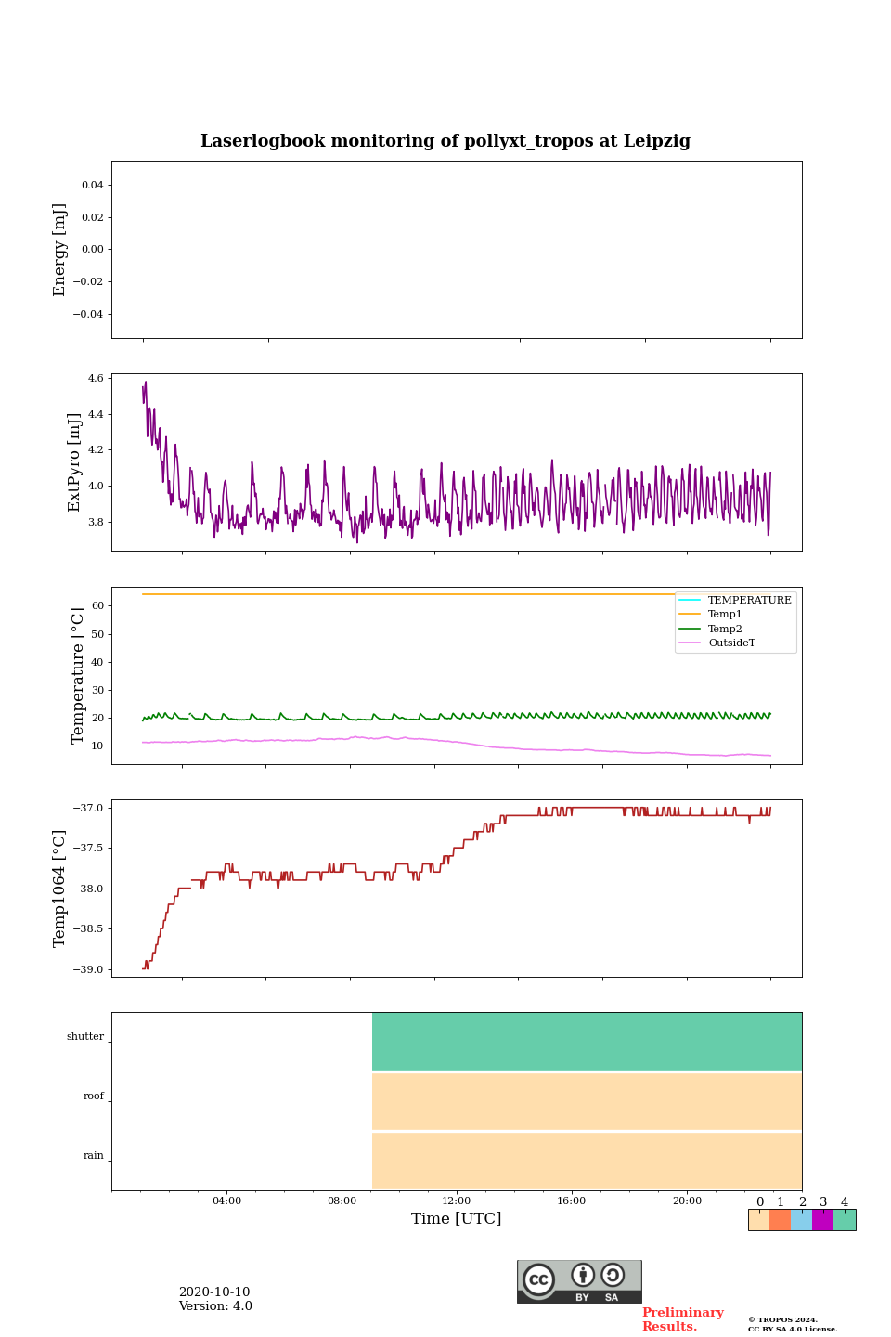Click the BY attribution person icon
Image resolution: width=891 pixels, height=1337 pixels.
coord(583,1276)
